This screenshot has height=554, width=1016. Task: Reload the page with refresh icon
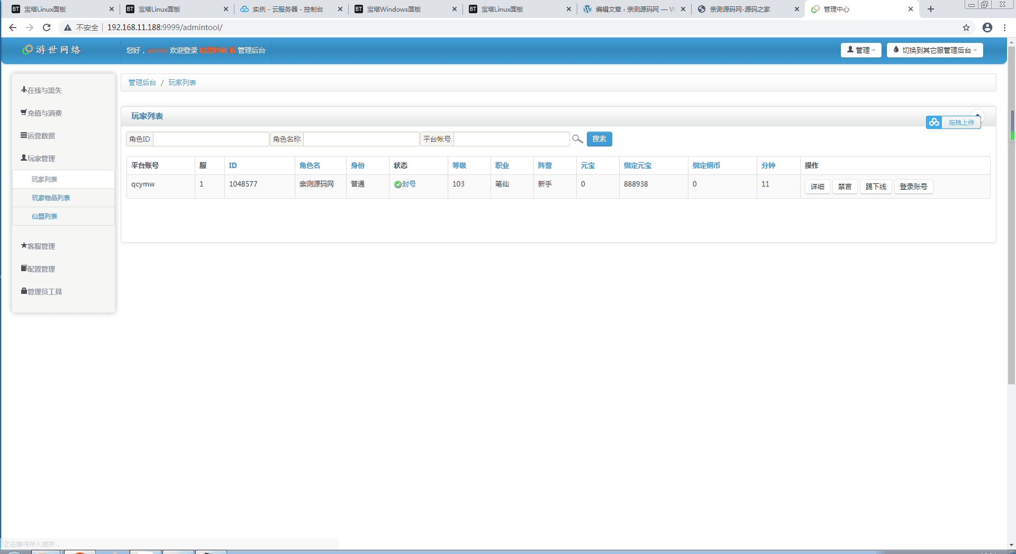47,27
